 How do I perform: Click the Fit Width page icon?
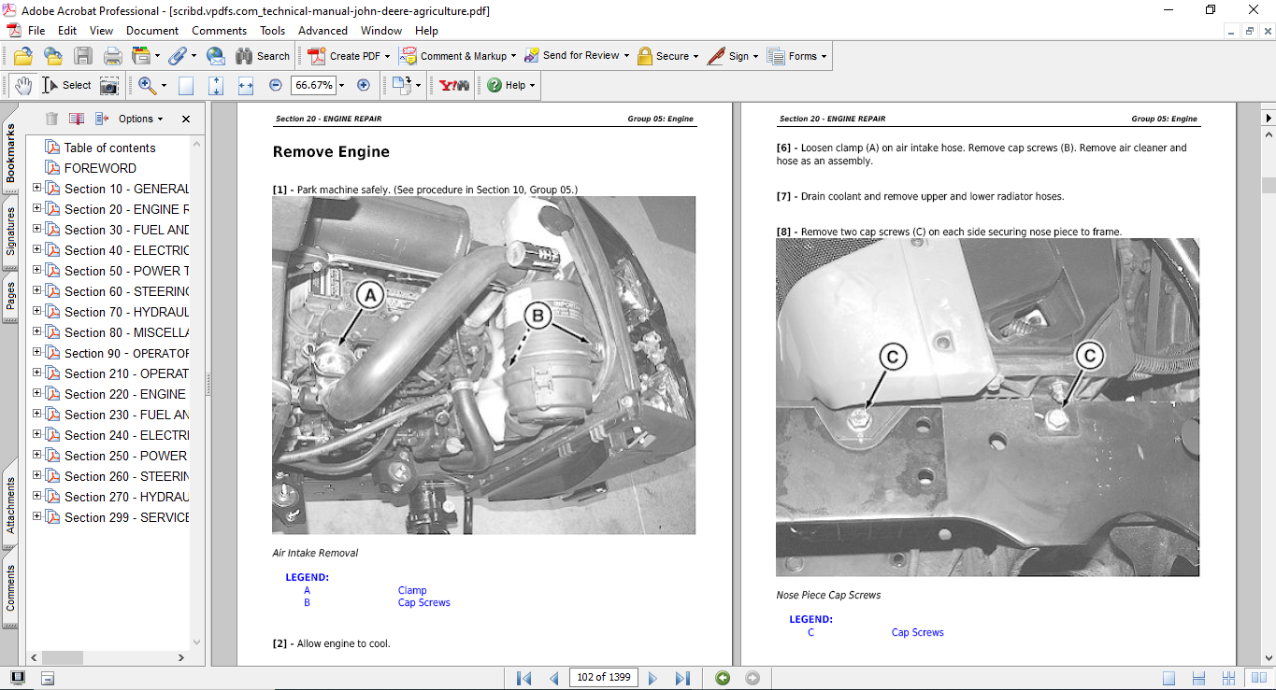pos(245,85)
